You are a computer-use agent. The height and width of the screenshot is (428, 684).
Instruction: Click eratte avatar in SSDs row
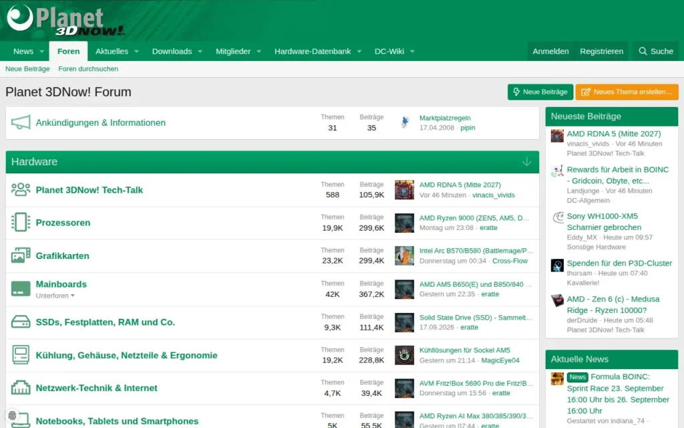[x=404, y=322]
